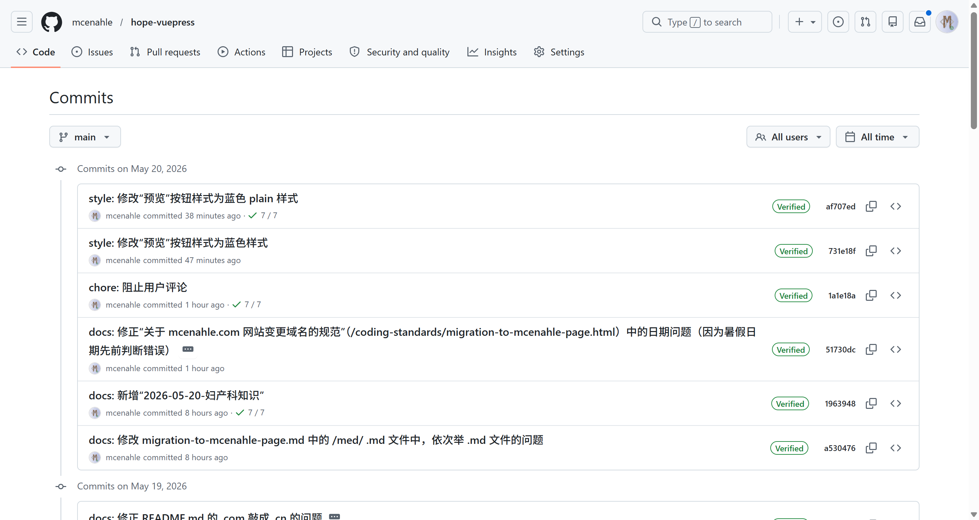Copy full SHA for 731e18f
Viewport: 979px width, 520px height.
coord(871,251)
